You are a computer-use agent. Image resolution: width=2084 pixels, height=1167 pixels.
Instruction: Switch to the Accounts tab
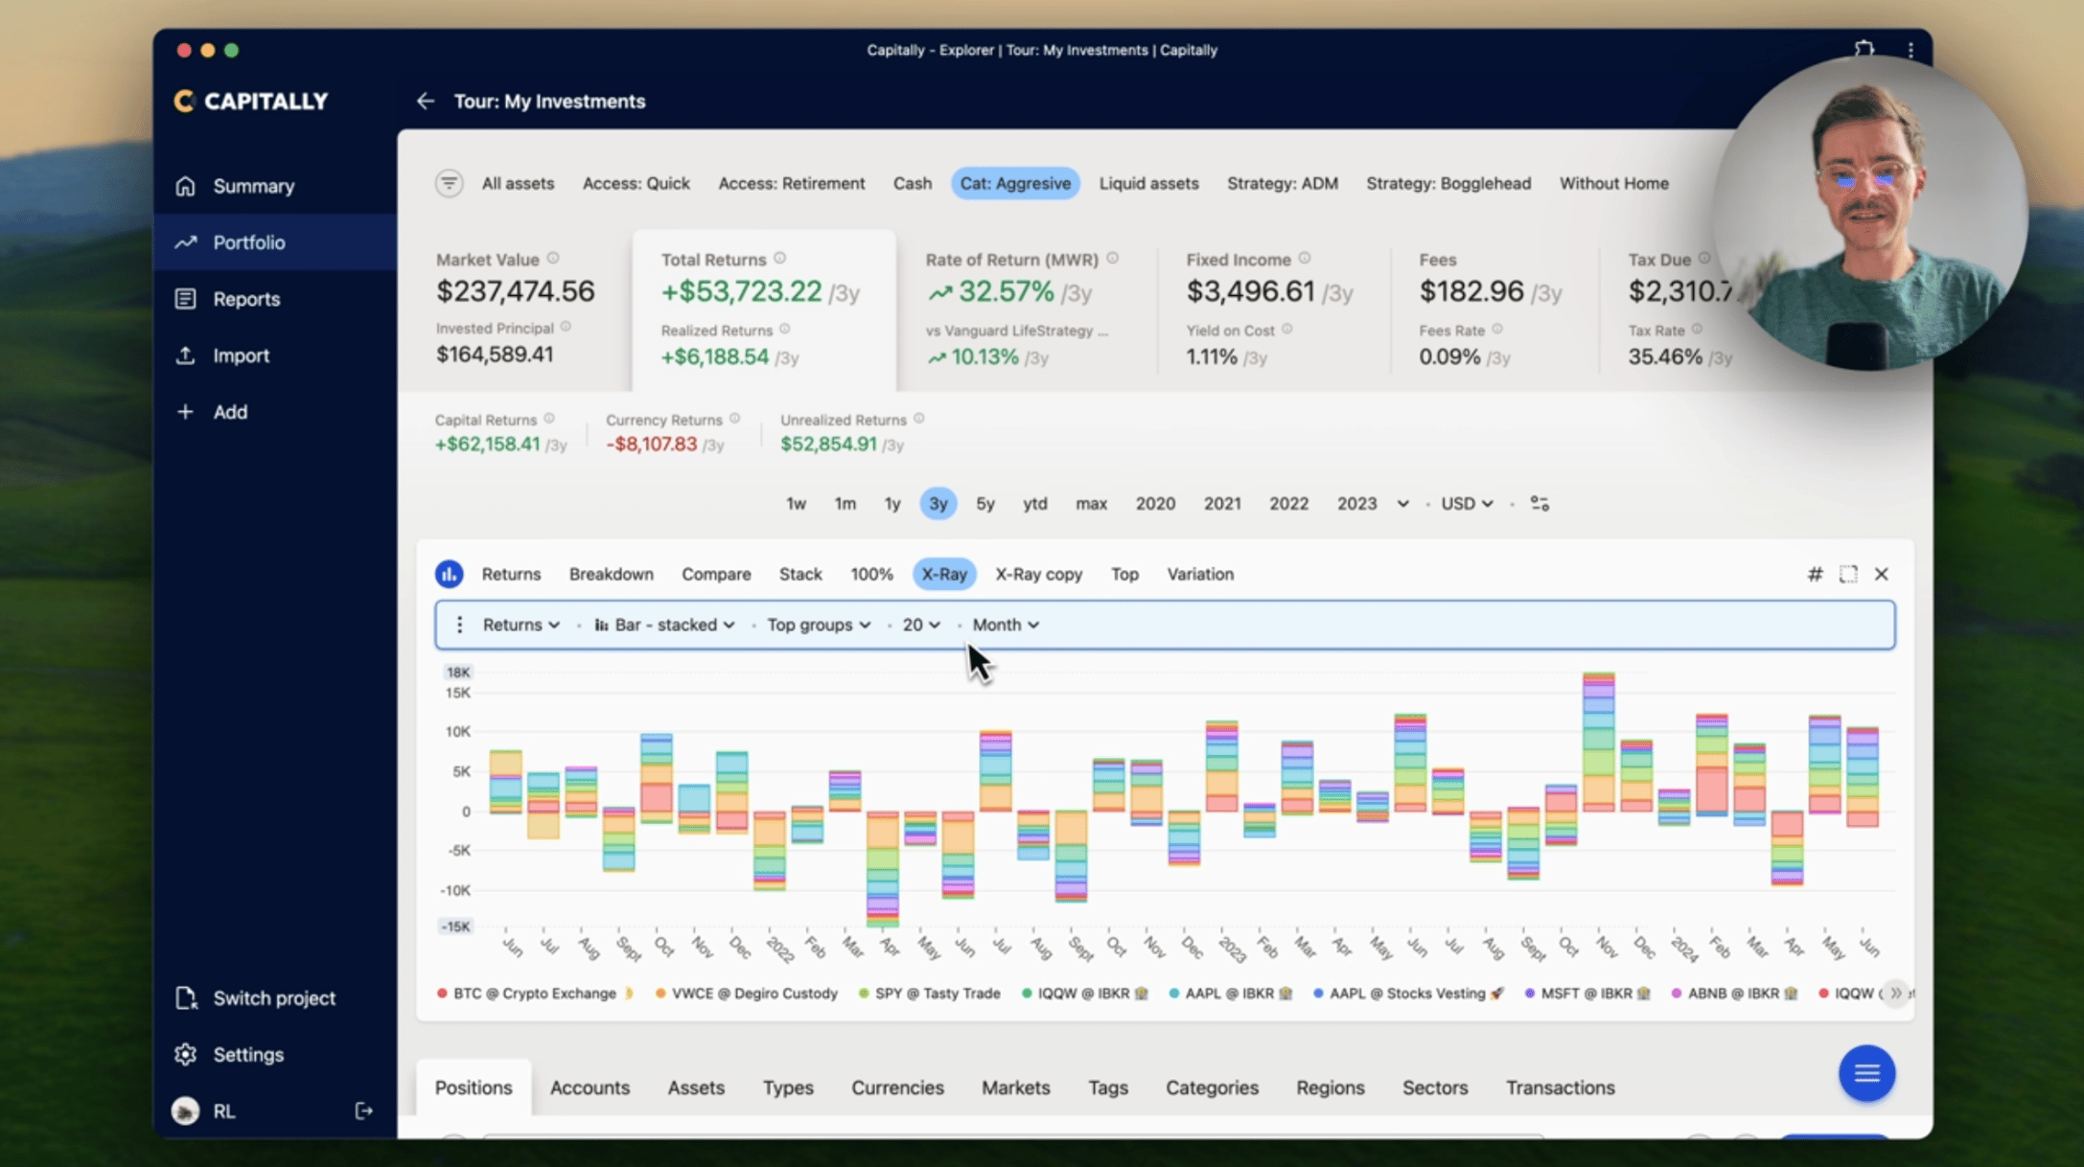590,1087
